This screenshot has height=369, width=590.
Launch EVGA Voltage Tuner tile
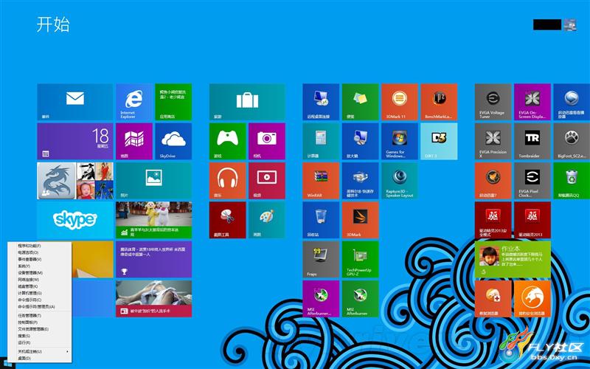pos(493,102)
